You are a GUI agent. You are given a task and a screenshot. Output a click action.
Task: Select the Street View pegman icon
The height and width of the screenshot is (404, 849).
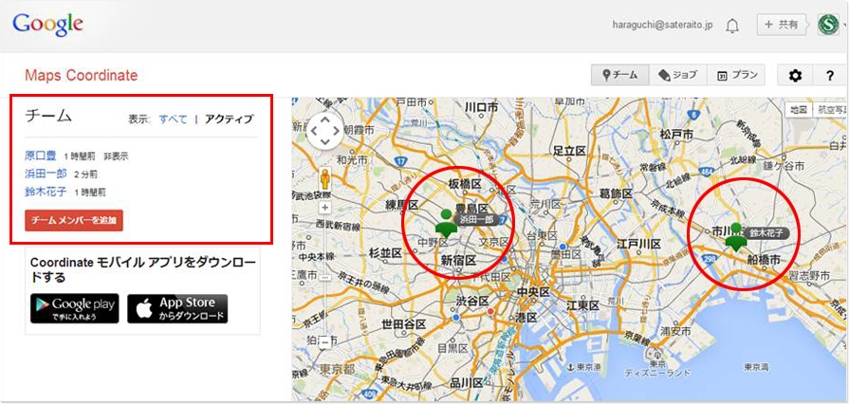point(324,178)
